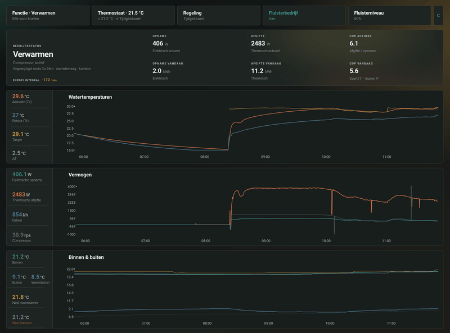The height and width of the screenshot is (333, 450).
Task: Select the Debiet 854 l/h reading
Action: pos(20,217)
